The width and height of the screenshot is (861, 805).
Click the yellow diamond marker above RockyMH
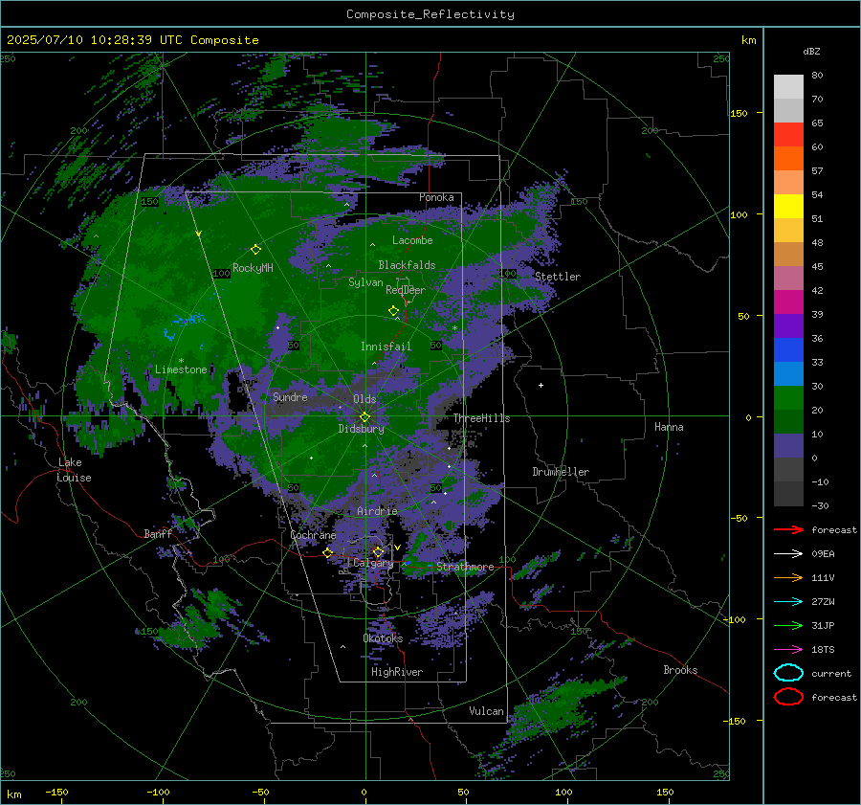tap(255, 250)
